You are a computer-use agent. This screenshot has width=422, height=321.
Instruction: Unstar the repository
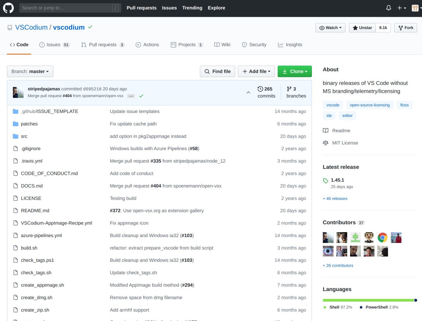[x=362, y=28]
